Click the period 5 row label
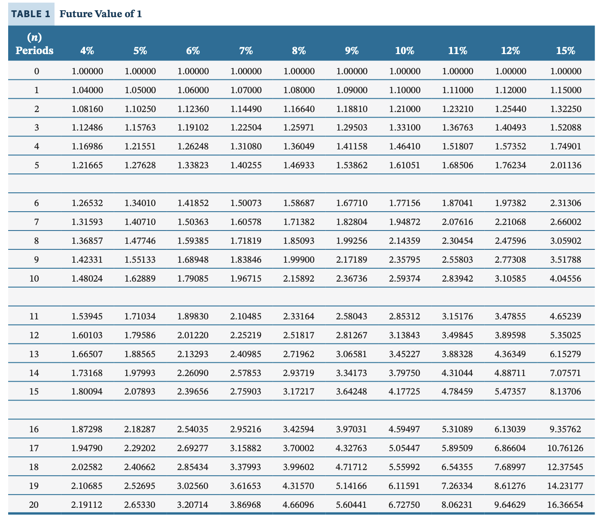Viewport: 607px width, 528px height. point(36,165)
